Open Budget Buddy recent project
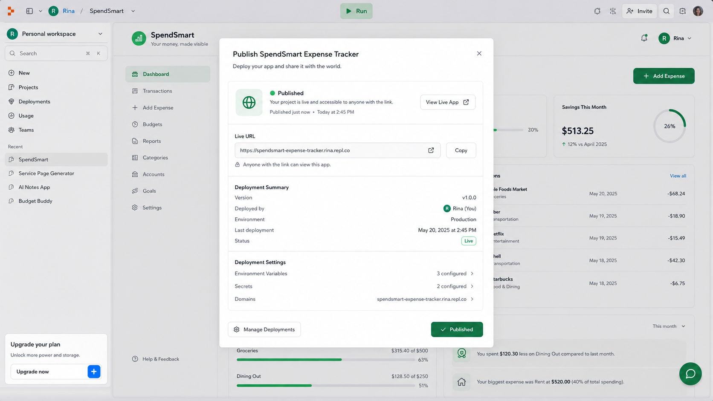713x401 pixels. [56, 201]
